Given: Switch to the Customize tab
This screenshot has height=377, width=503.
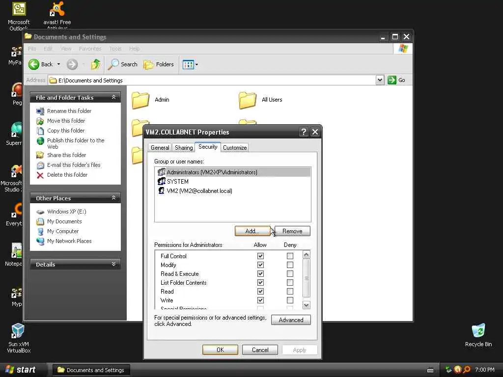Looking at the screenshot, I should click(x=235, y=148).
